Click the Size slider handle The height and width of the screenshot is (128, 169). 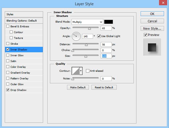86,56
